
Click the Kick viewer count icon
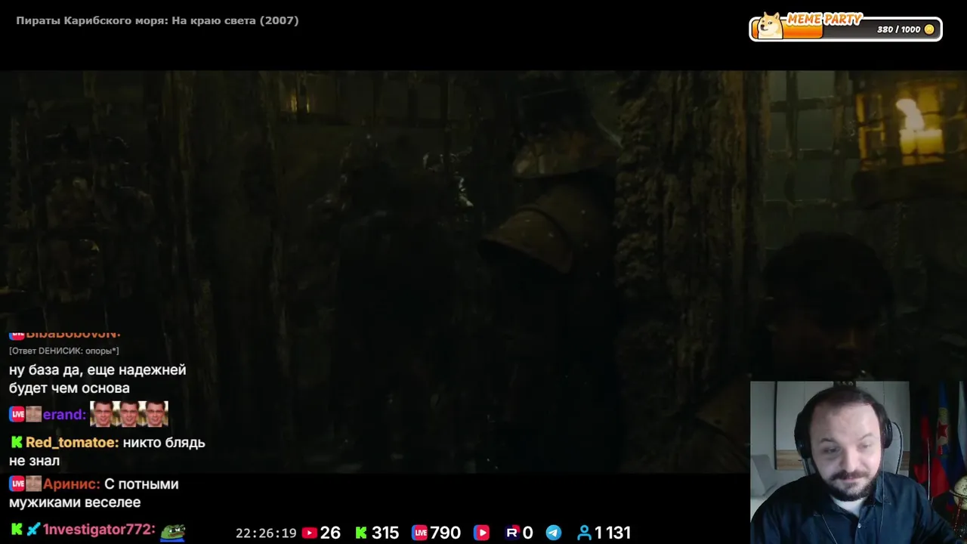(361, 533)
